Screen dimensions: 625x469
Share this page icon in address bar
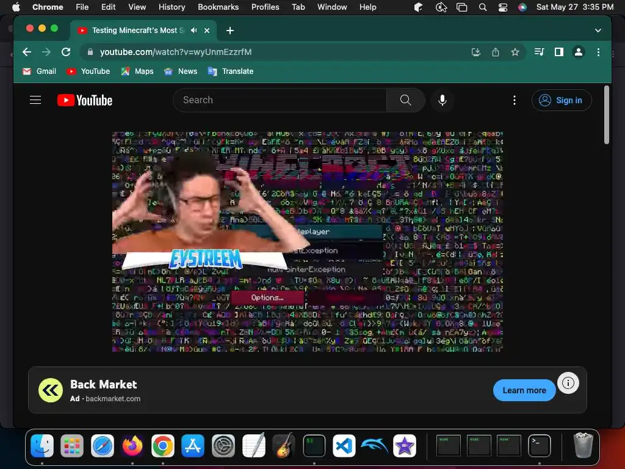496,52
